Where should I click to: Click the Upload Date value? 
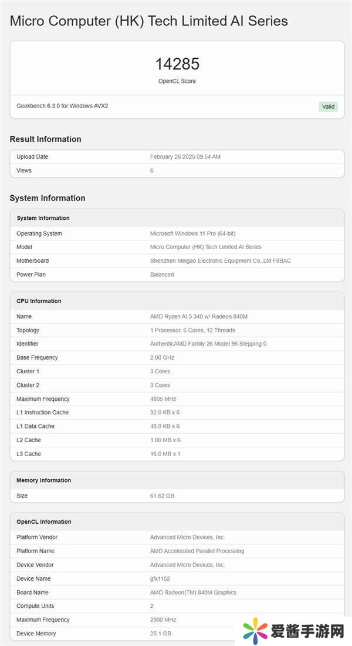(185, 157)
